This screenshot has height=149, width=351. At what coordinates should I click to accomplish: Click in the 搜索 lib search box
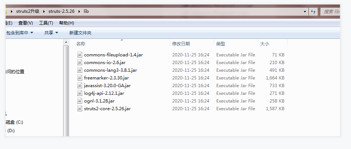330,12
